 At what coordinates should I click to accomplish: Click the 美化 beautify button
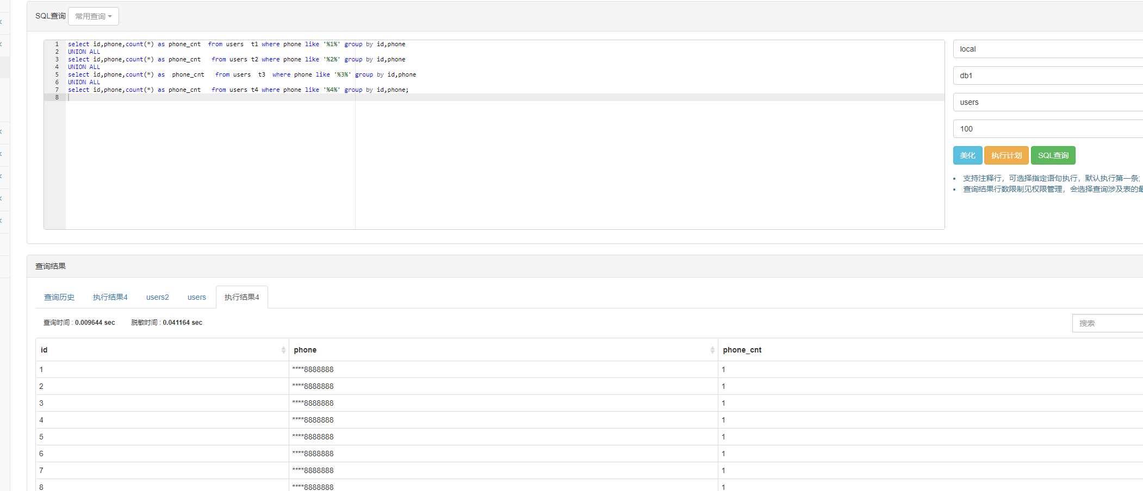pos(967,155)
